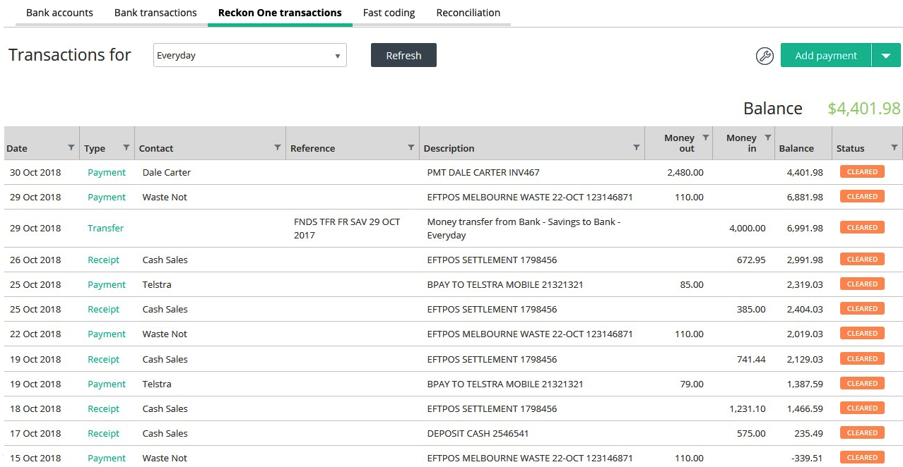Viewport: 903px width, 467px height.
Task: Click CLEARED status for 17 Oct 2018 row
Action: point(862,432)
